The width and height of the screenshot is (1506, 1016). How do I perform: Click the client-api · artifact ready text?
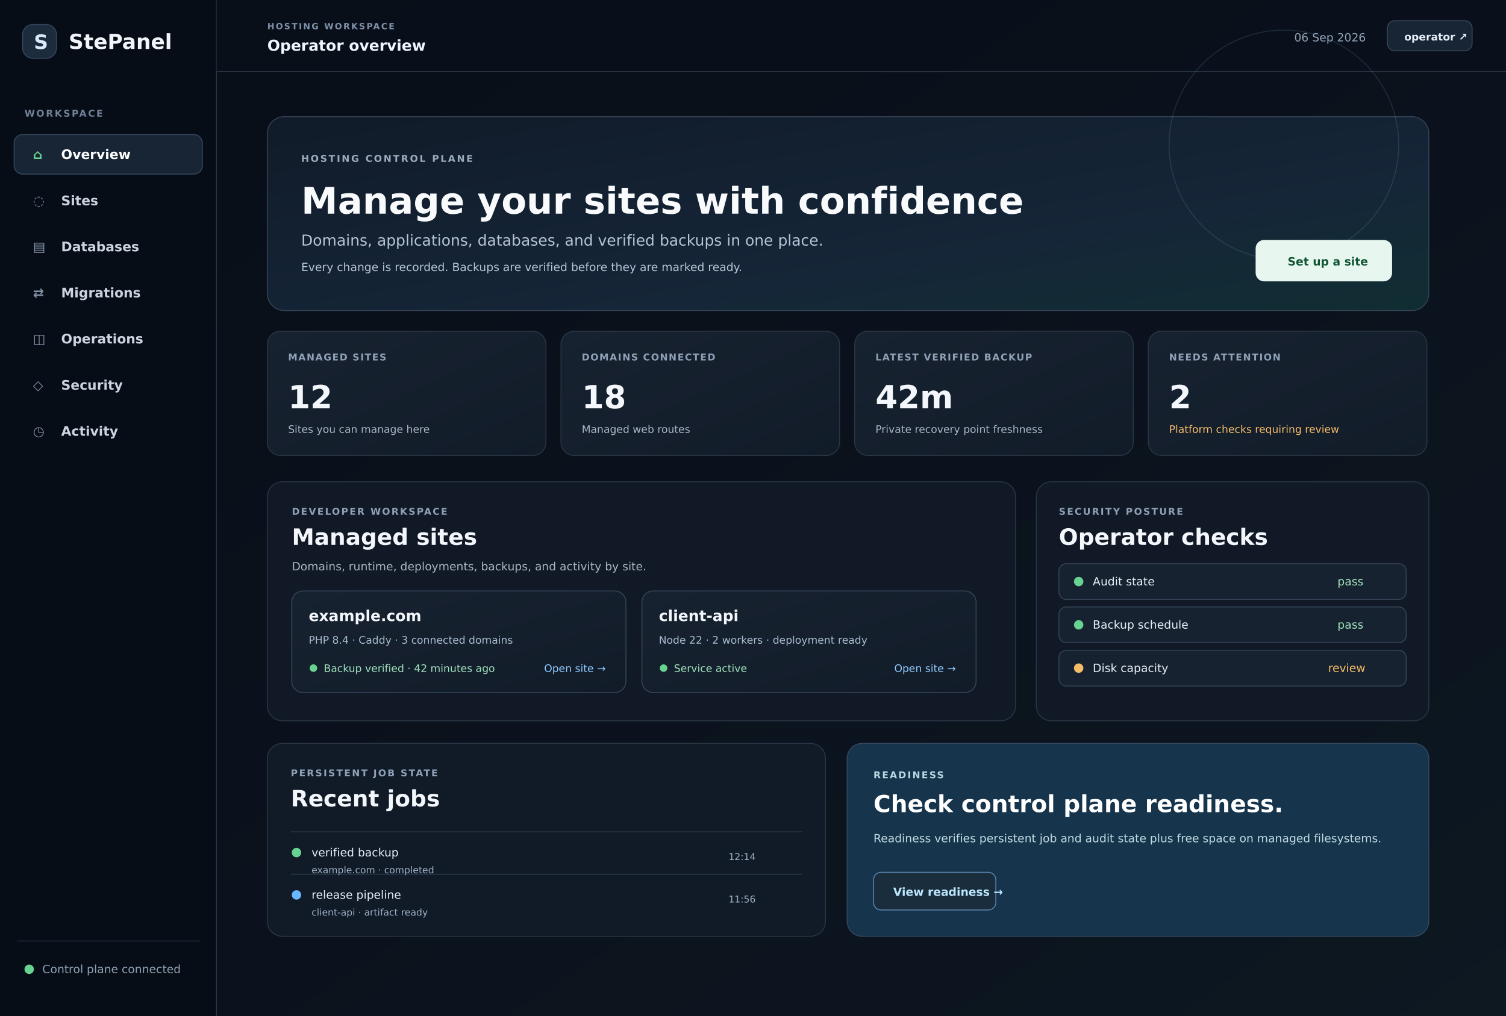[x=369, y=912]
